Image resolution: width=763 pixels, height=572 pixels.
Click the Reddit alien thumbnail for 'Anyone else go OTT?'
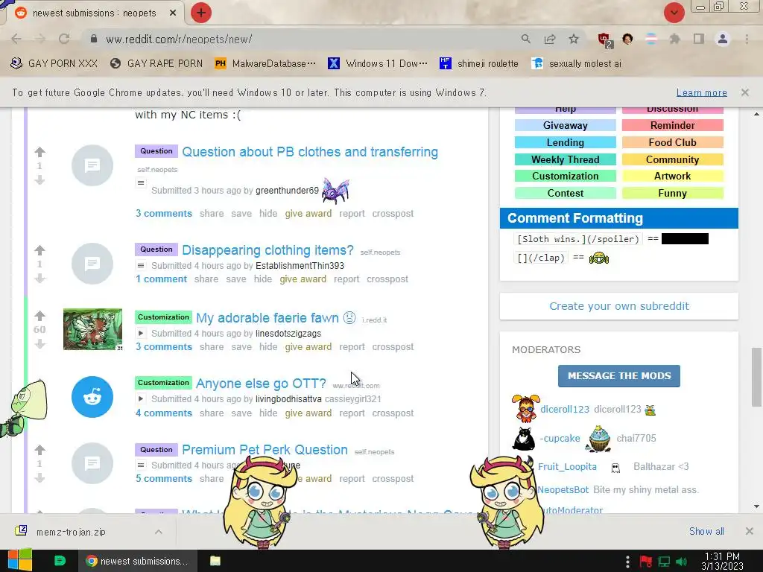click(92, 397)
